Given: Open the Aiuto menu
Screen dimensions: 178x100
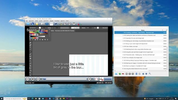Looking at the screenshot, I should click(x=67, y=21).
